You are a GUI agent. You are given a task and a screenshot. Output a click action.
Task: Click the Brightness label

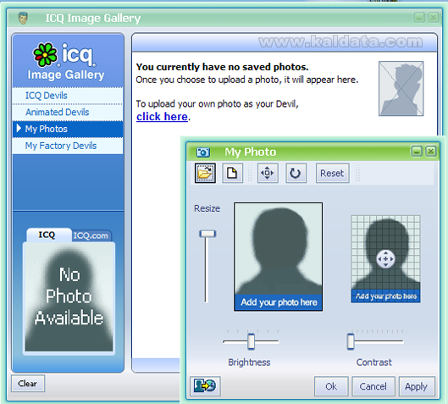249,362
